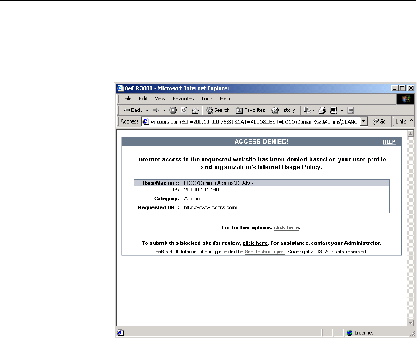This screenshot has height=338, width=417.
Task: Click the IE page icon in status bar
Action: 120,333
